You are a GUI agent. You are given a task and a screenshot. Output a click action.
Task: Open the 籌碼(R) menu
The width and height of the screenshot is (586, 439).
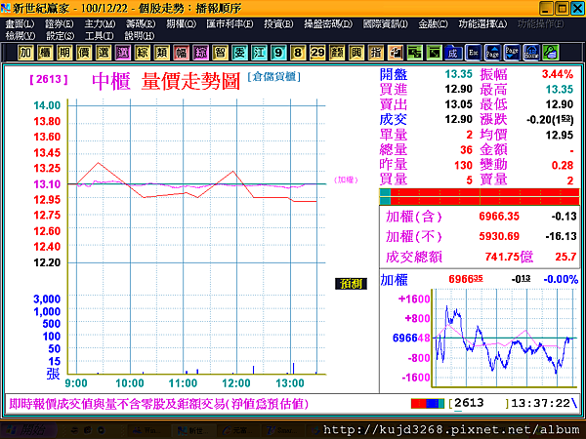141,23
